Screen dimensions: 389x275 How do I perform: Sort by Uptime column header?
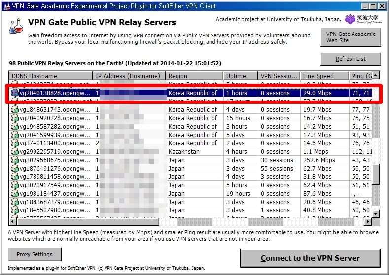coord(240,76)
